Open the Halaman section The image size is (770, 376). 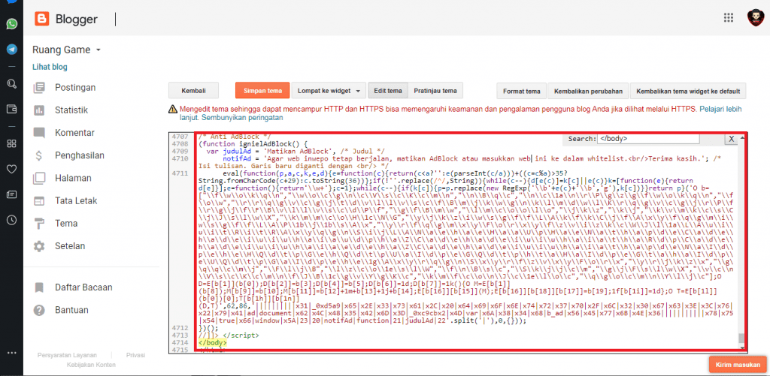[x=73, y=178]
